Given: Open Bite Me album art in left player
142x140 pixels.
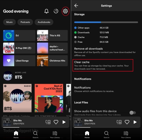Looking at the screenshot, I should (x=7, y=122).
